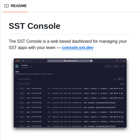Click the Logs heading in the screenshot
140x140 pixels.
coord(17,72)
